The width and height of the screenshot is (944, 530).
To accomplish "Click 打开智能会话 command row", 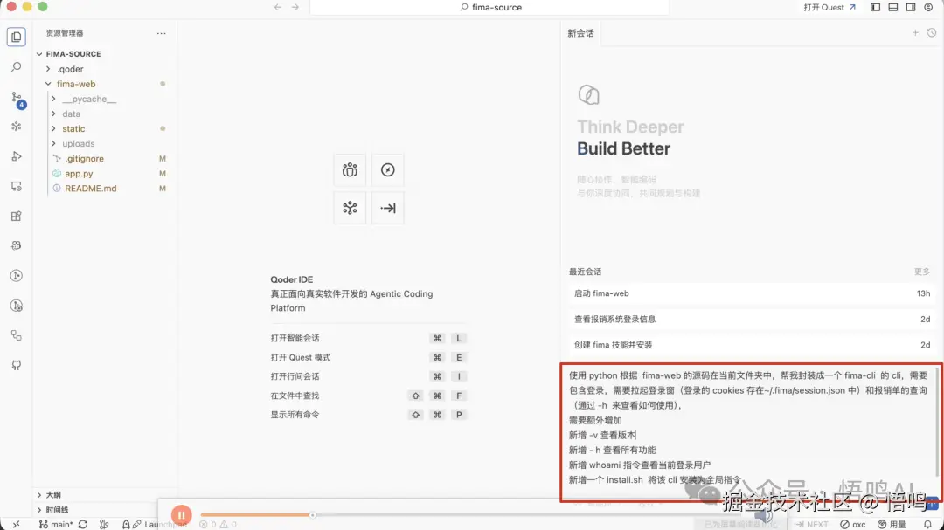I will pyautogui.click(x=369, y=338).
